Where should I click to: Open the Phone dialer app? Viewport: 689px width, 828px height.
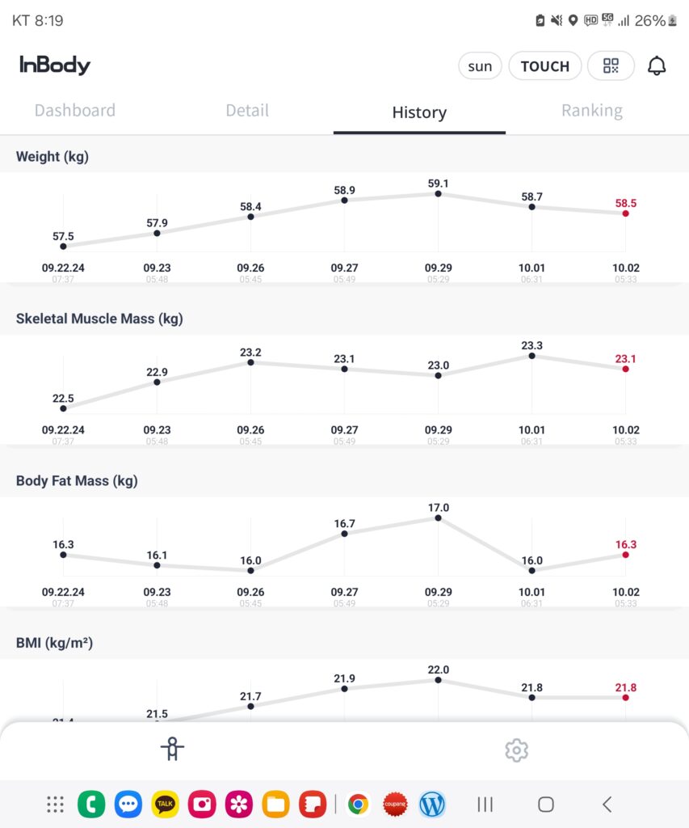(91, 804)
